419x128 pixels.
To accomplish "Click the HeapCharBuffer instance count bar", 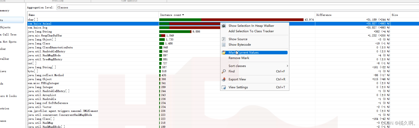I will 162,36.
